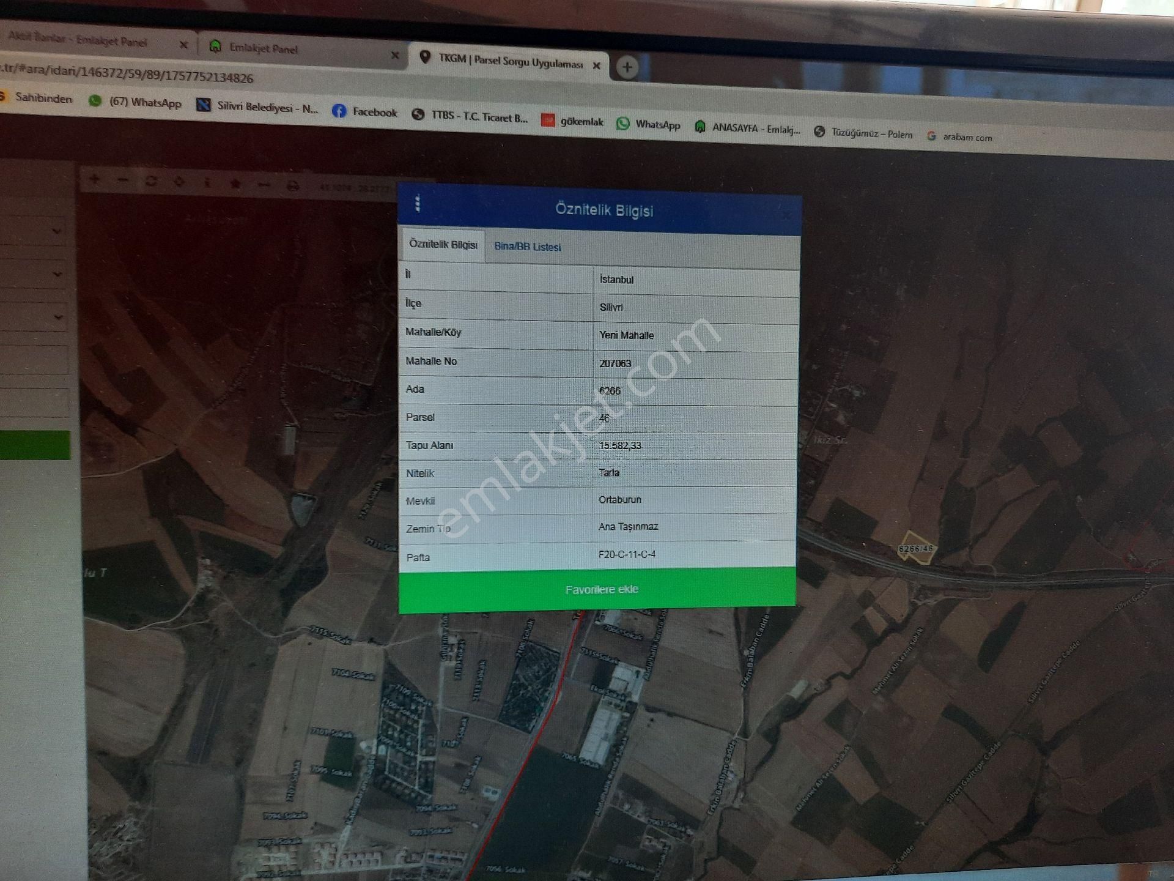This screenshot has width=1174, height=881.
Task: Switch to Emlakjet Panel browser tab
Action: tap(263, 48)
